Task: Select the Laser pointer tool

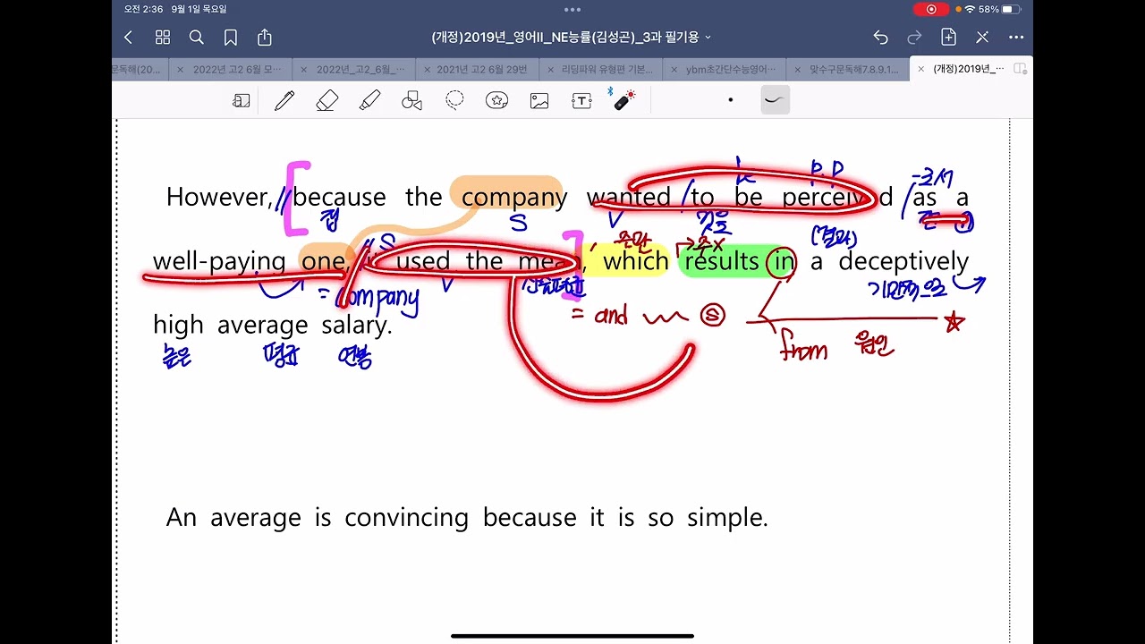Action: pos(623,99)
